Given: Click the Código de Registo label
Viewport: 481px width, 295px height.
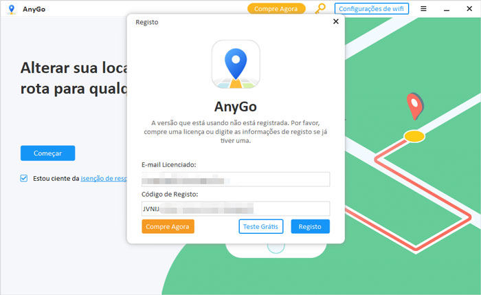Looking at the screenshot, I should [170, 195].
